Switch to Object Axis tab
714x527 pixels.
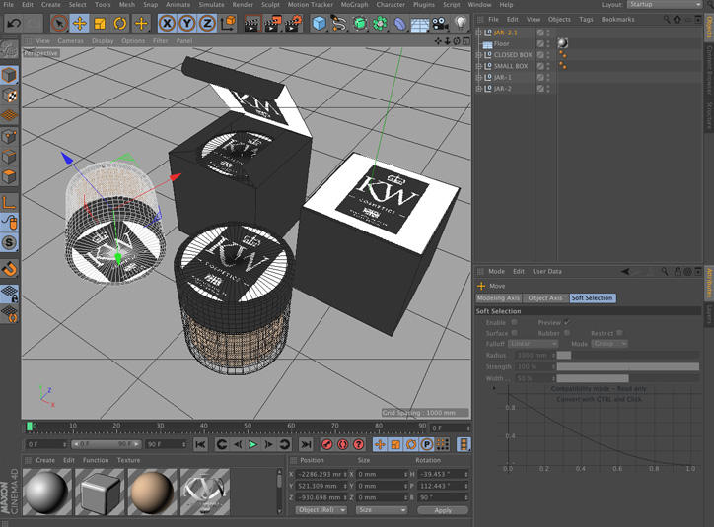coord(545,298)
